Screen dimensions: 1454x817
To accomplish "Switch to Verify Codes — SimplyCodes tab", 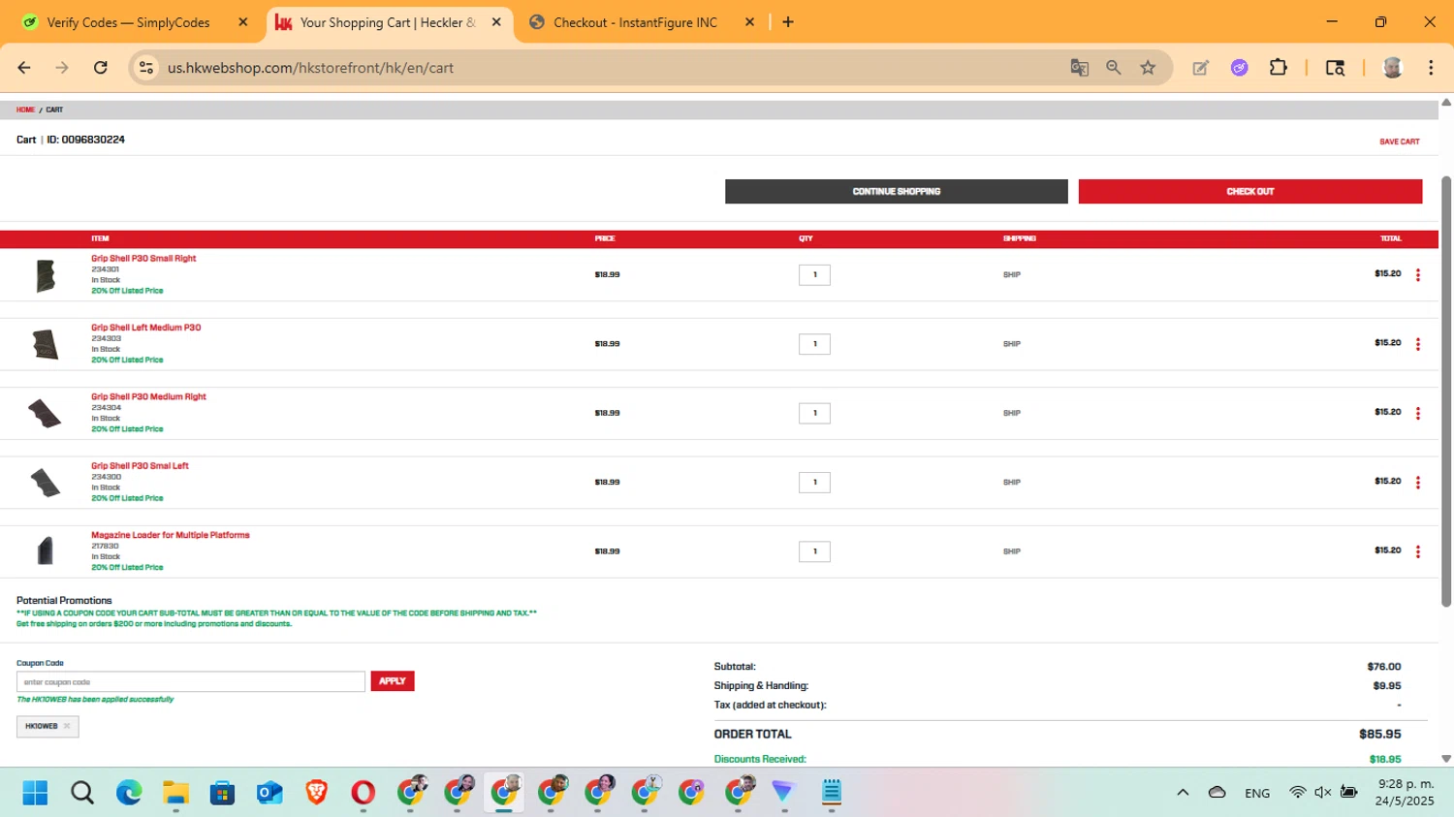I will coord(128,22).
